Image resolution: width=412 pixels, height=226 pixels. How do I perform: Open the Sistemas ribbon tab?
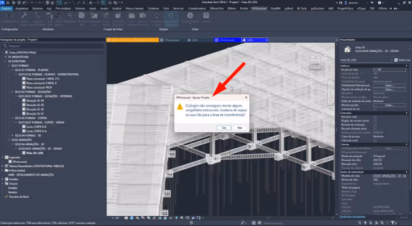[x=80, y=9]
